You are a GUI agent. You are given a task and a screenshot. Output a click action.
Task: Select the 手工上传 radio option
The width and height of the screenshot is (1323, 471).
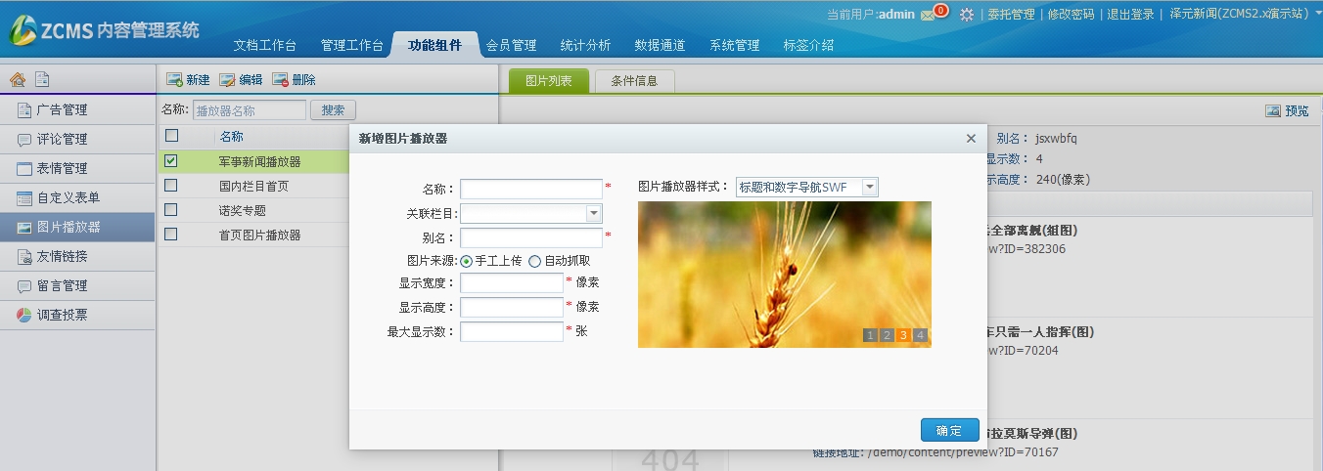pos(467,261)
